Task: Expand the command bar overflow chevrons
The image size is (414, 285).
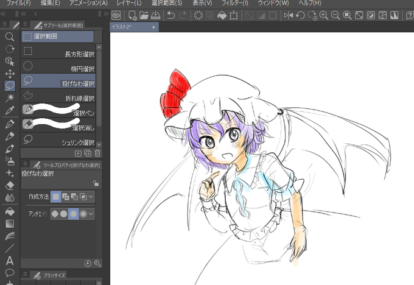Action: [x=106, y=14]
